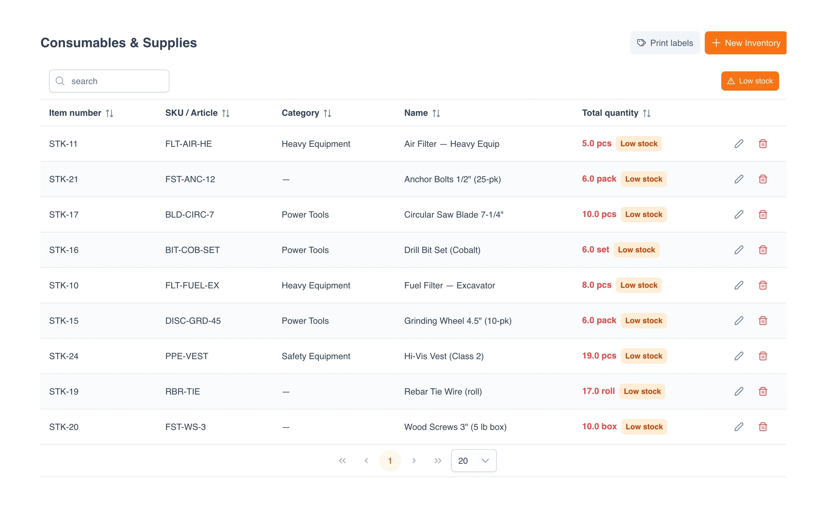The image size is (827, 519).
Task: Click Safety Equipment category cell
Action: 316,356
